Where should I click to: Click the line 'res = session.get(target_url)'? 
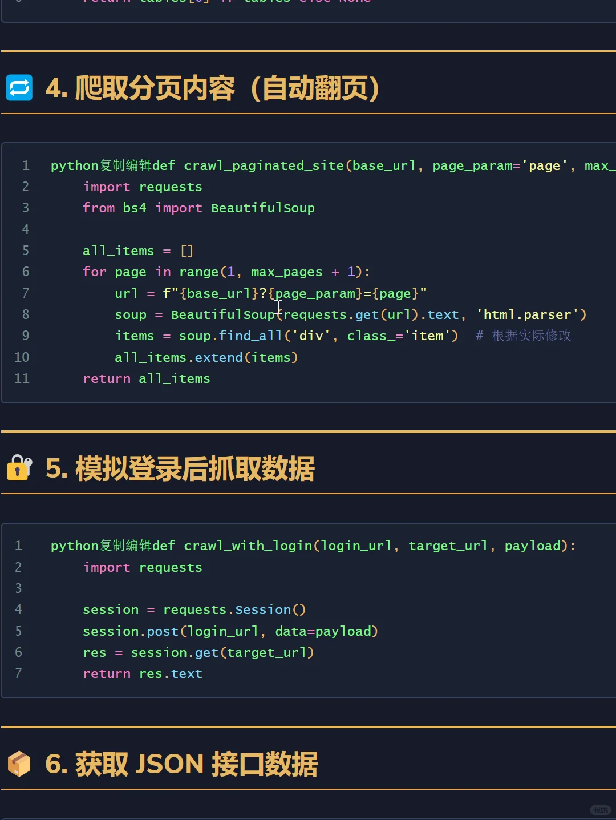point(198,653)
